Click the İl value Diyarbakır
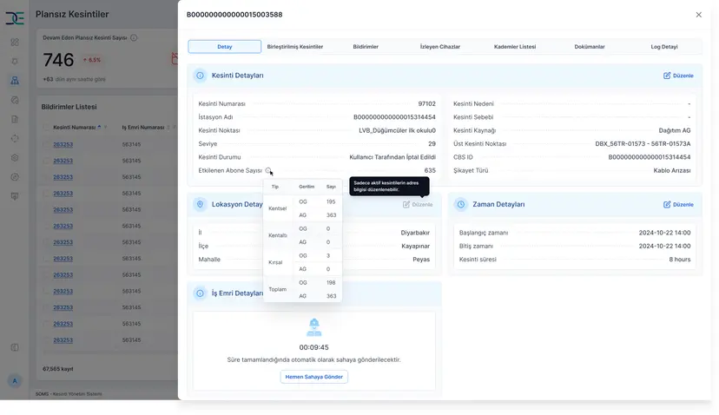 pos(415,233)
